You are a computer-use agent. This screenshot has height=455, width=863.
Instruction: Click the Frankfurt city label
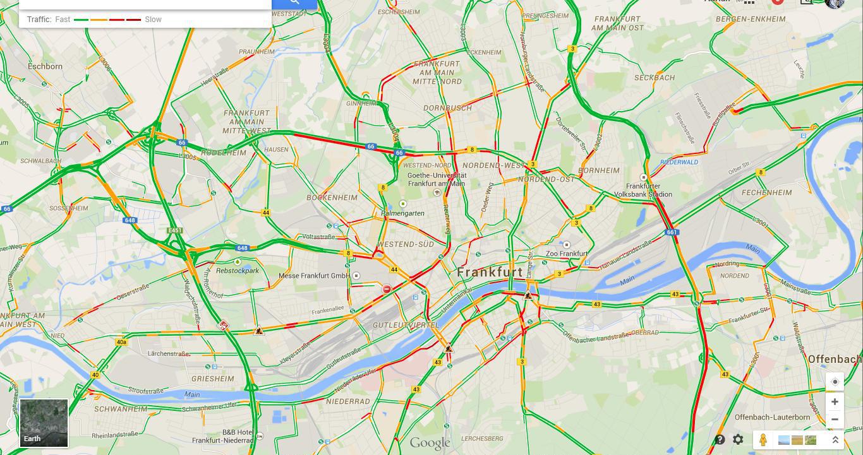pyautogui.click(x=490, y=272)
